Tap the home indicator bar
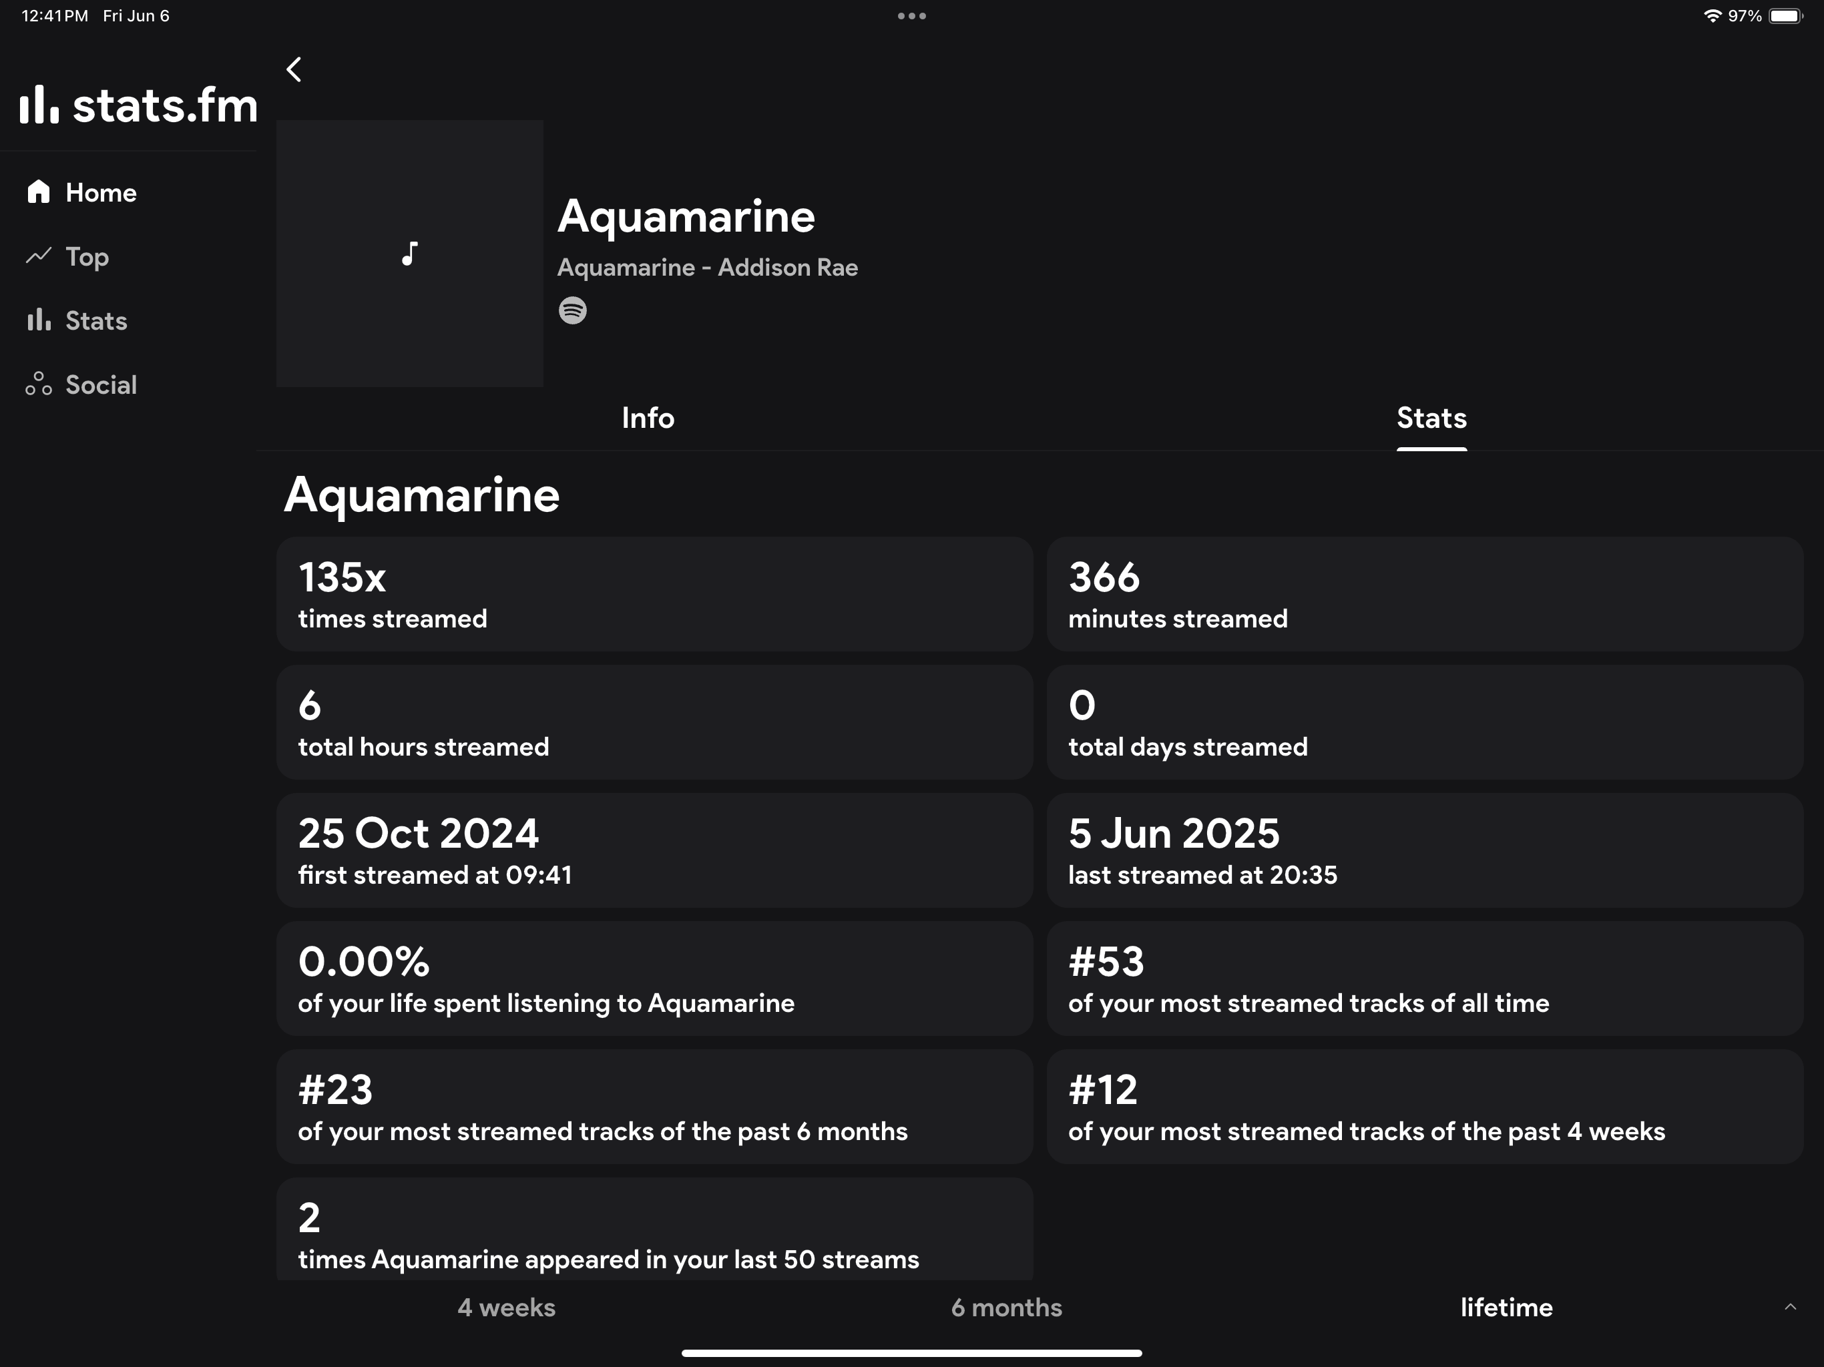This screenshot has height=1367, width=1824. click(912, 1353)
